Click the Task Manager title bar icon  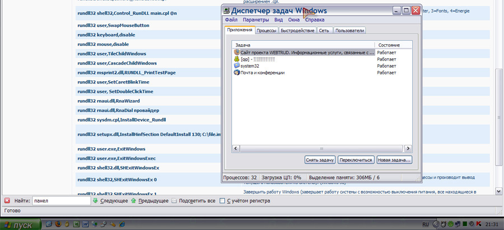226,10
